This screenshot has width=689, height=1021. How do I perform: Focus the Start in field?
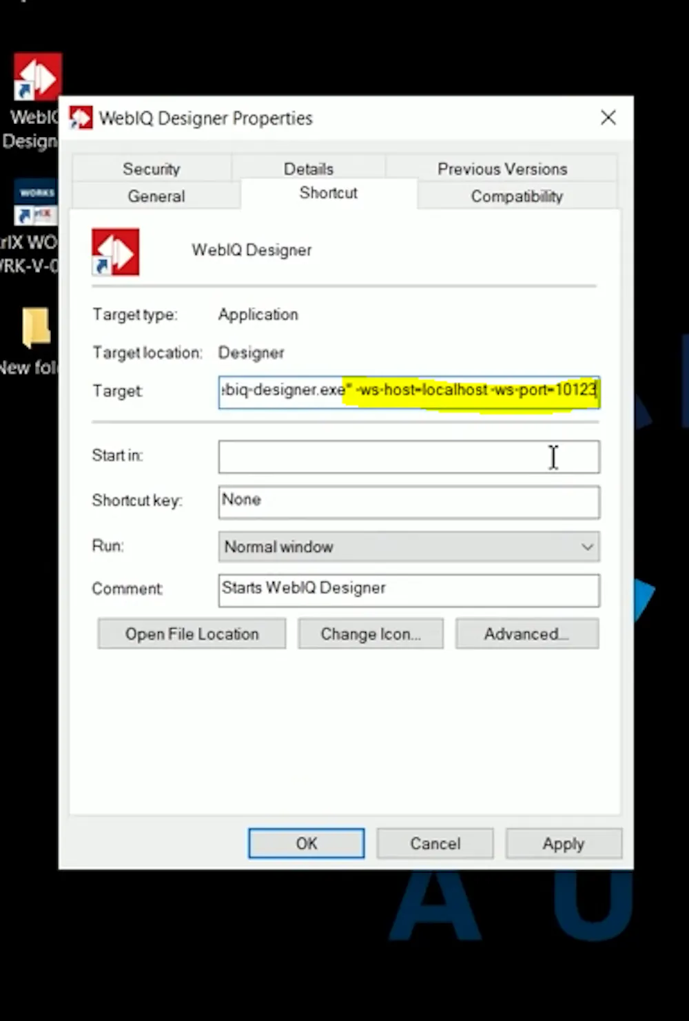pos(409,456)
